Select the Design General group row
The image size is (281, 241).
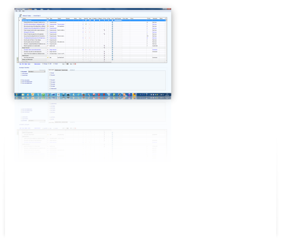[28, 48]
